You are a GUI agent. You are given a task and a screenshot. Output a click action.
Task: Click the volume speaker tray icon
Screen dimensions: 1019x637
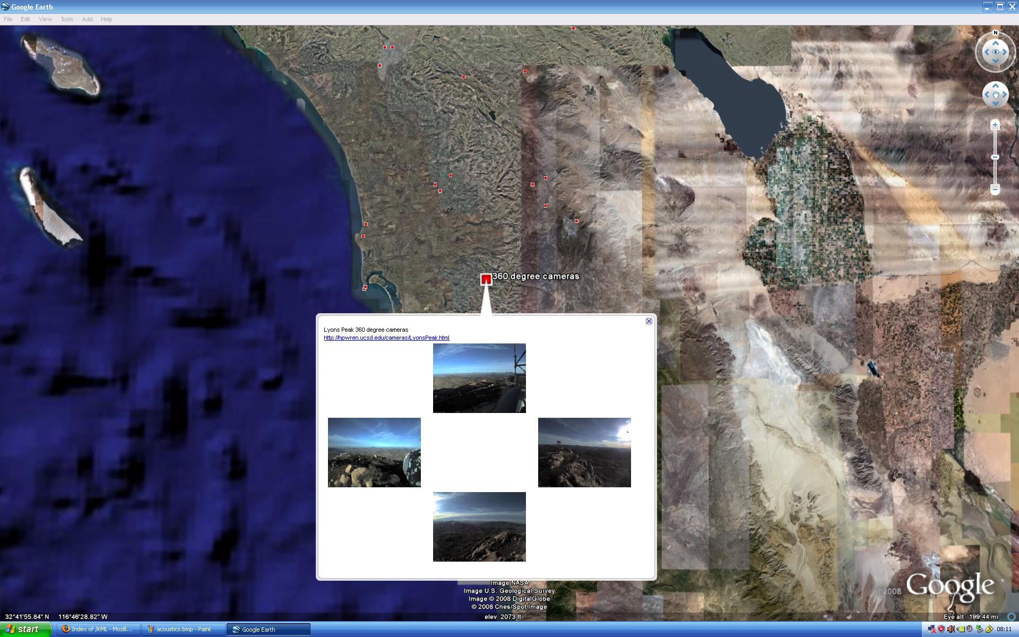pos(951,630)
